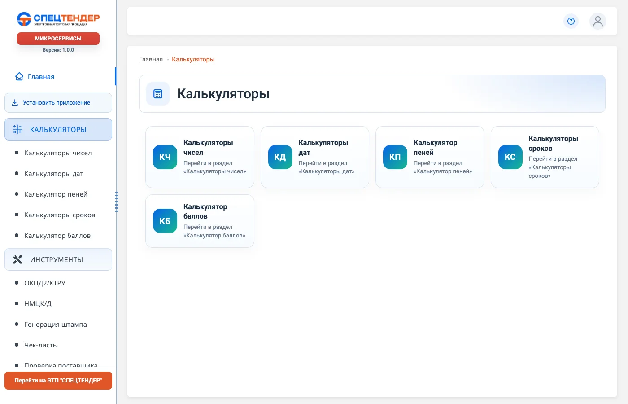The width and height of the screenshot is (628, 404).
Task: Click the Калькуляторы breadcrumb
Action: click(193, 59)
